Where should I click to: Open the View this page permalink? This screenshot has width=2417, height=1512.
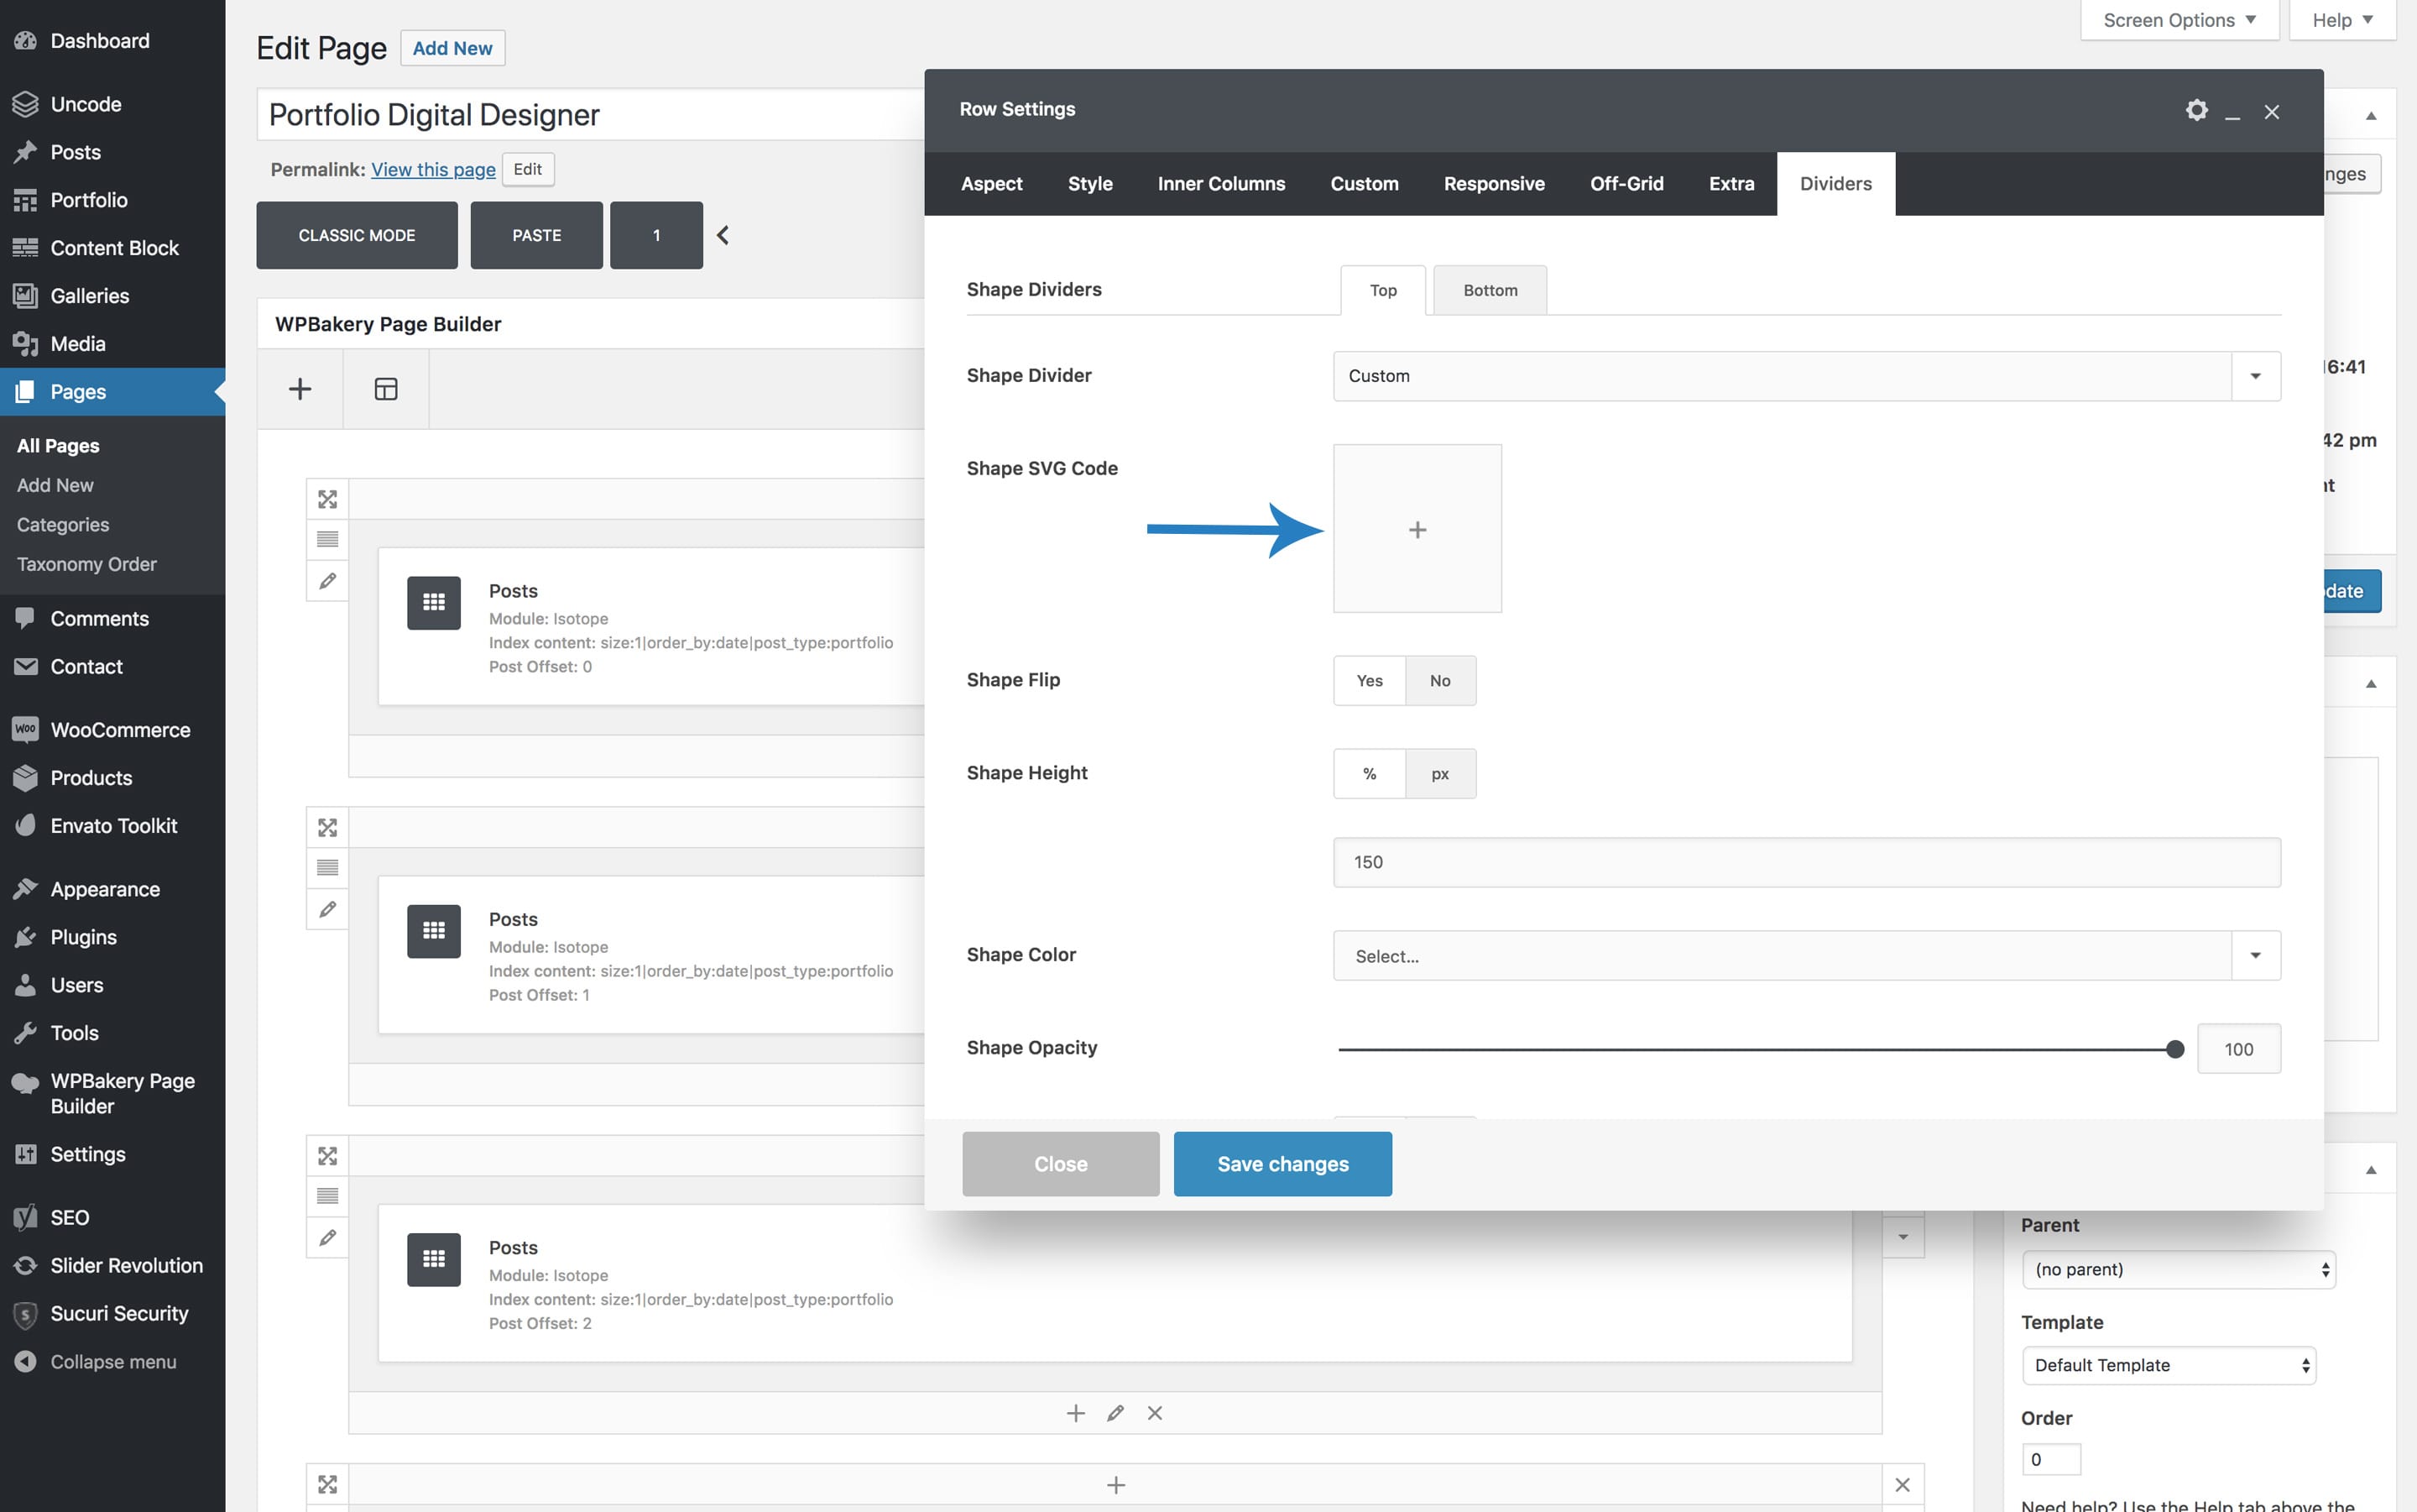[x=433, y=169]
